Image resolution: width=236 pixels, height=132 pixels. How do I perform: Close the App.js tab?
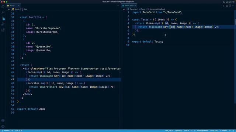19,6
